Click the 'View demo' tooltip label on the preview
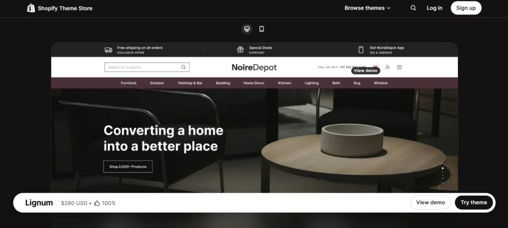 [x=366, y=71]
